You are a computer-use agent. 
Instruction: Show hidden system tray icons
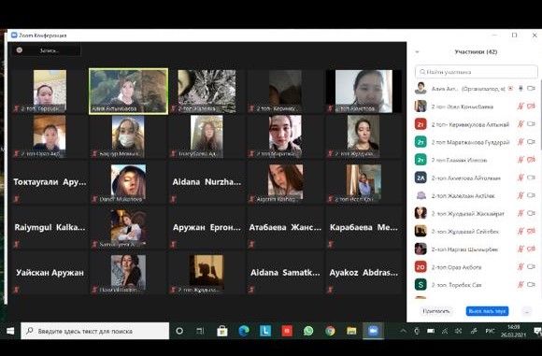tap(403, 331)
